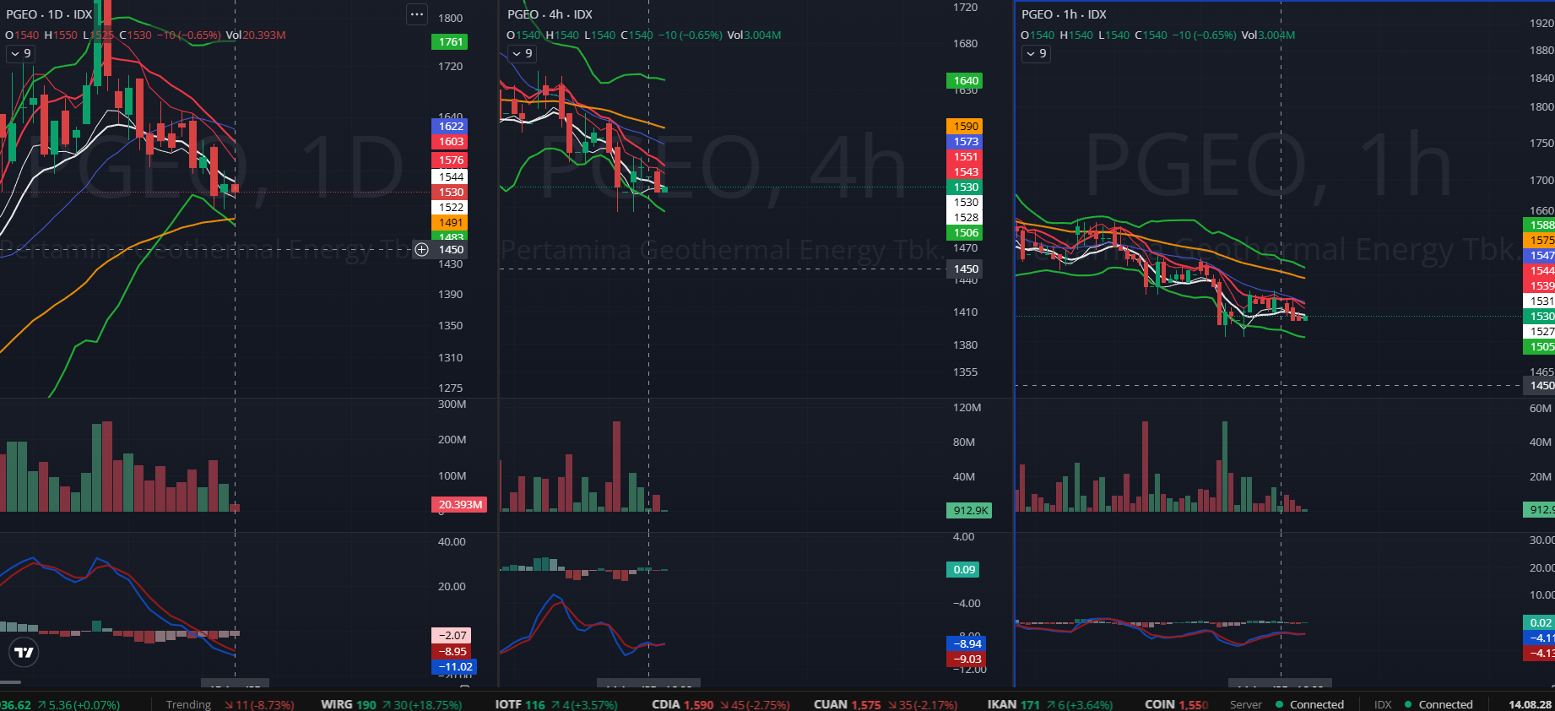The width and height of the screenshot is (1555, 711).
Task: Click the red 1603 price label on 1D chart
Action: pos(451,141)
